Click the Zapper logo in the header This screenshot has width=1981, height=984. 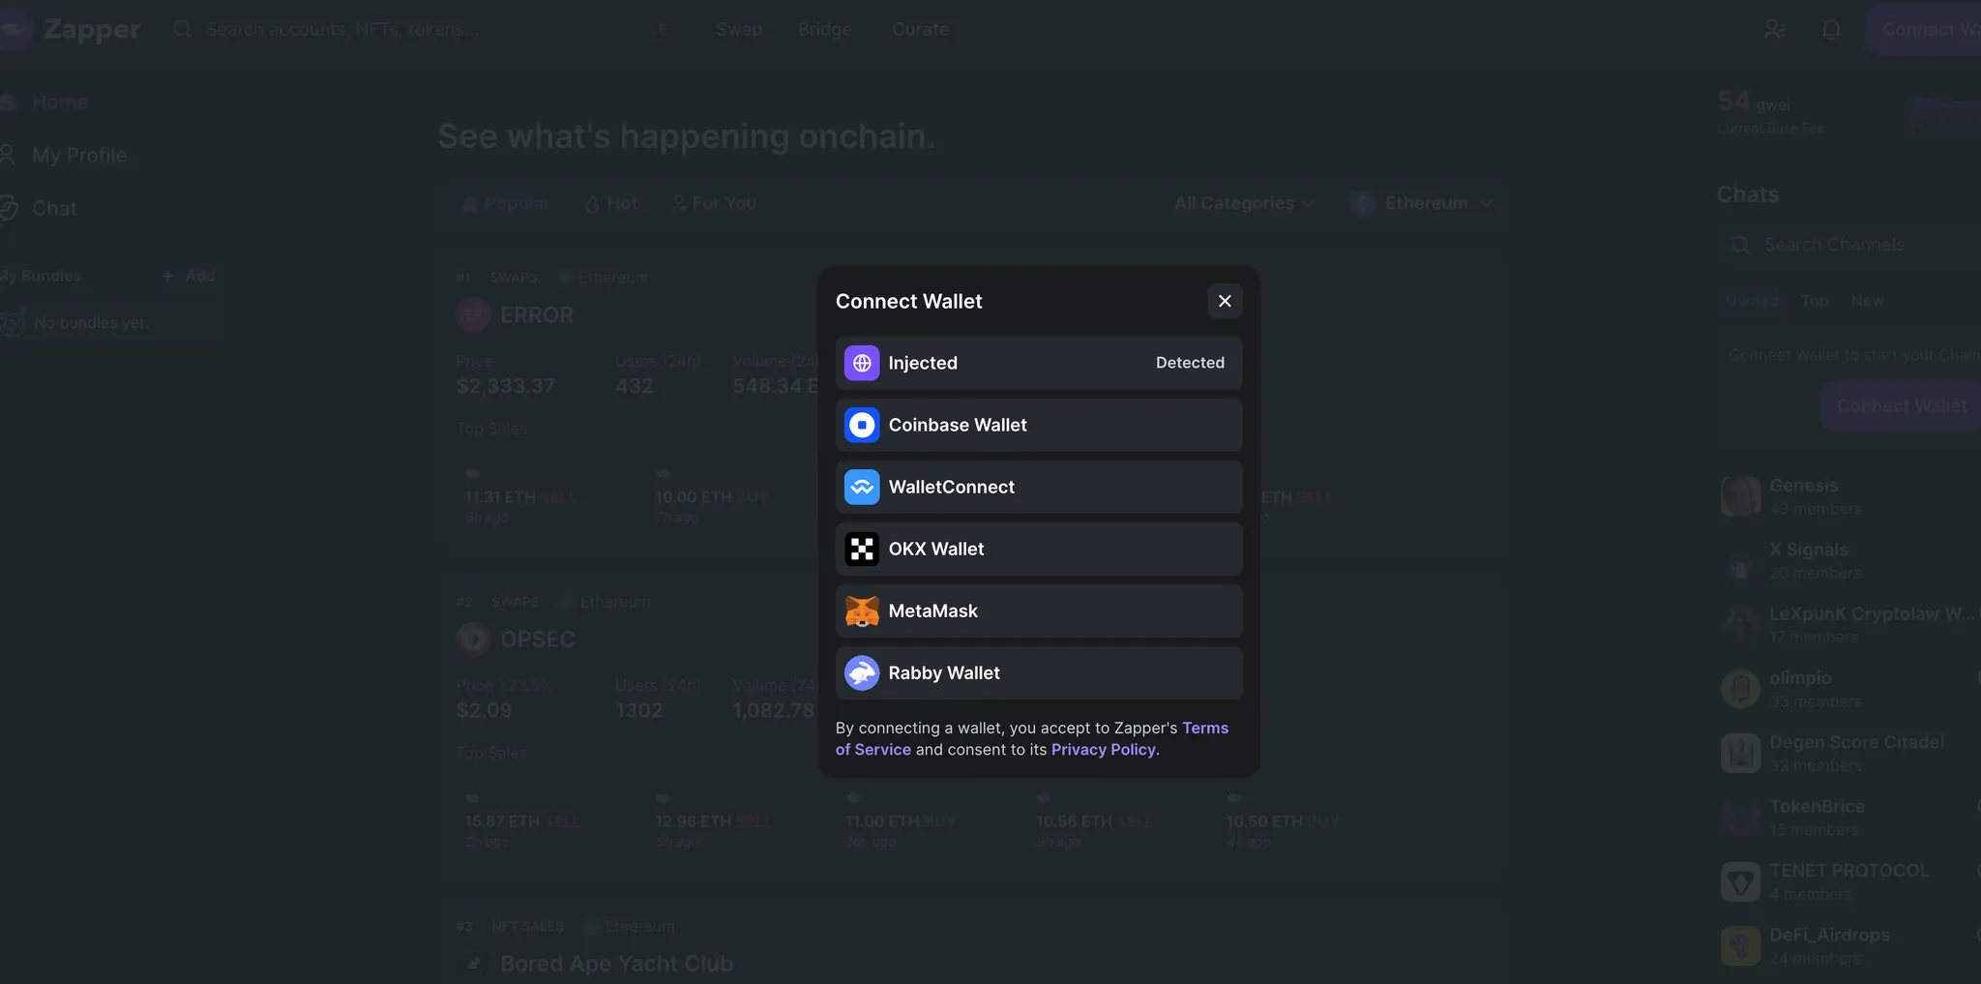72,29
